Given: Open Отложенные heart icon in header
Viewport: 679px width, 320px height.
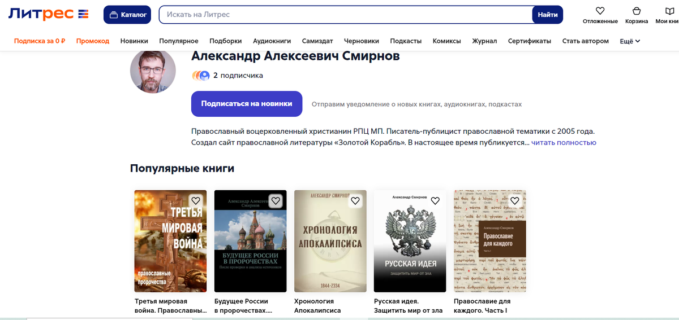Looking at the screenshot, I should (x=600, y=11).
